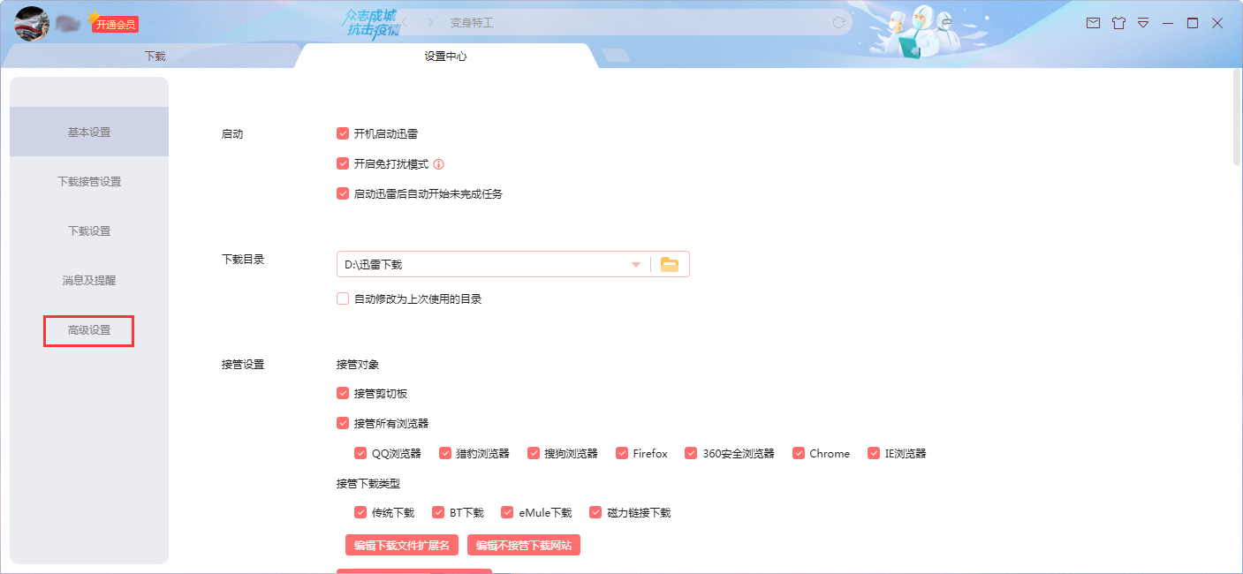The image size is (1243, 574).
Task: Disable 接管所有浏览器 checkbox
Action: pyautogui.click(x=343, y=422)
